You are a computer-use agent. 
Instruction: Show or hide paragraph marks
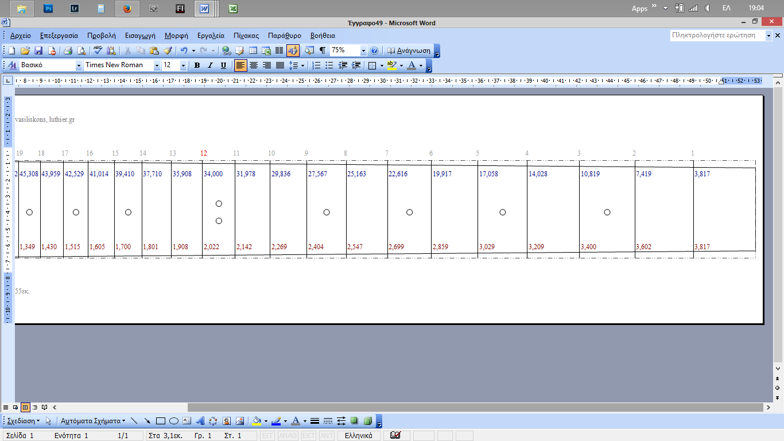click(x=323, y=51)
